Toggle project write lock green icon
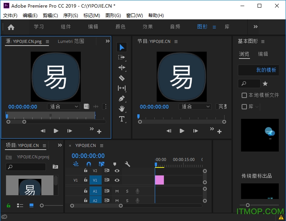 tap(8, 205)
